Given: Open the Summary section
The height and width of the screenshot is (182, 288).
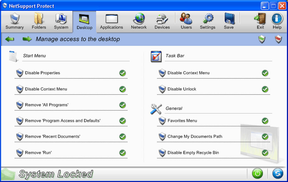Looking at the screenshot, I should click(x=15, y=21).
